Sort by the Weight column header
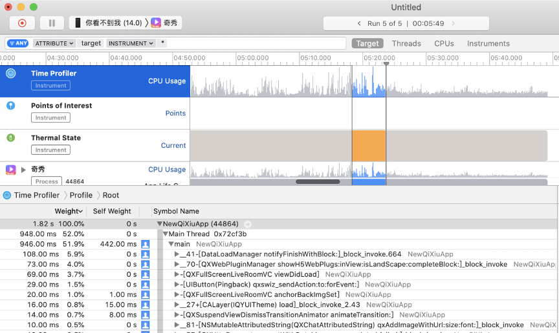 (69, 211)
